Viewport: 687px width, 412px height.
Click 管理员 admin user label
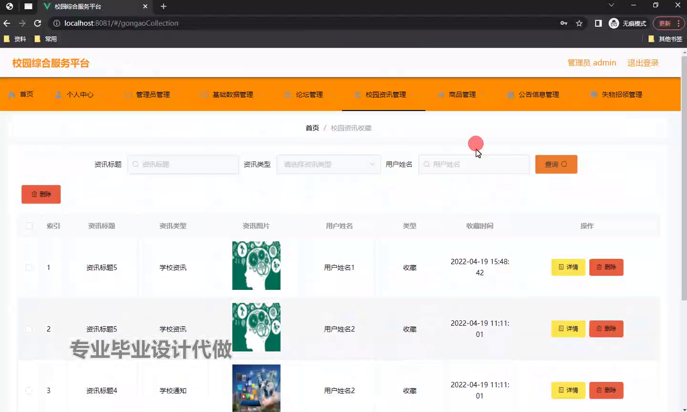[592, 63]
